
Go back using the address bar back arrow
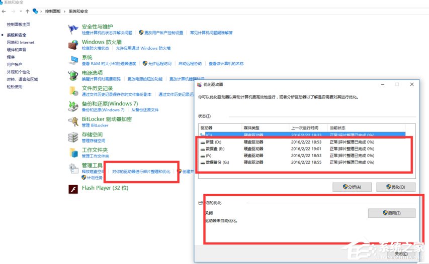4,10
